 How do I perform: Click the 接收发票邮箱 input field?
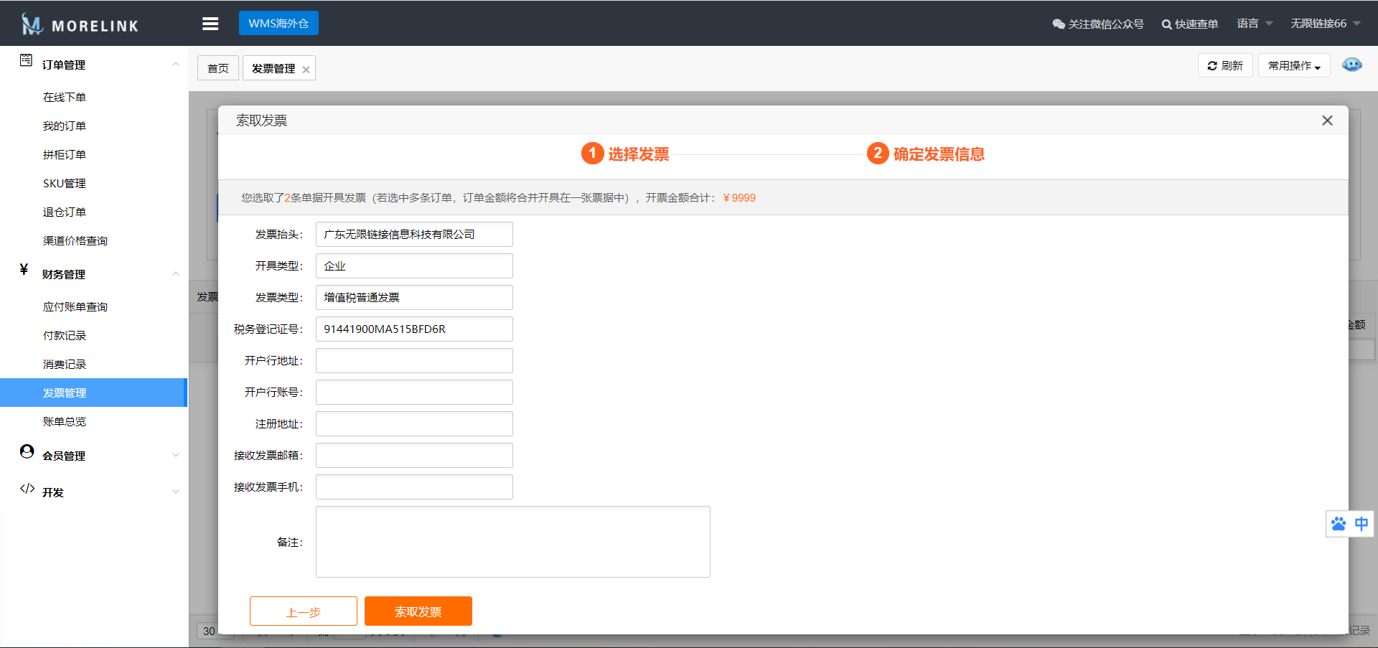414,456
